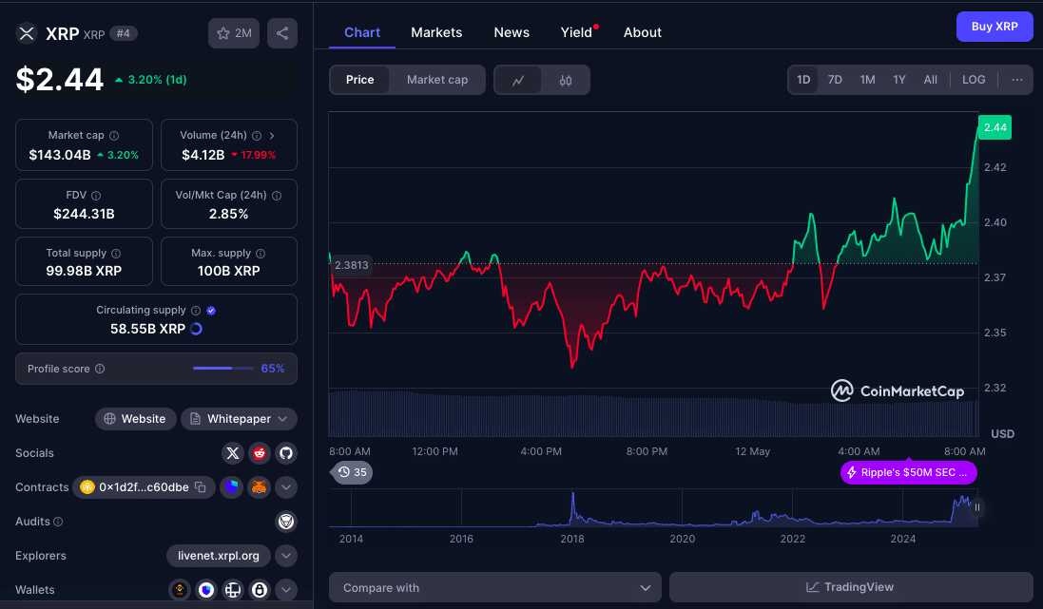Click Total supply info icon

pos(116,254)
